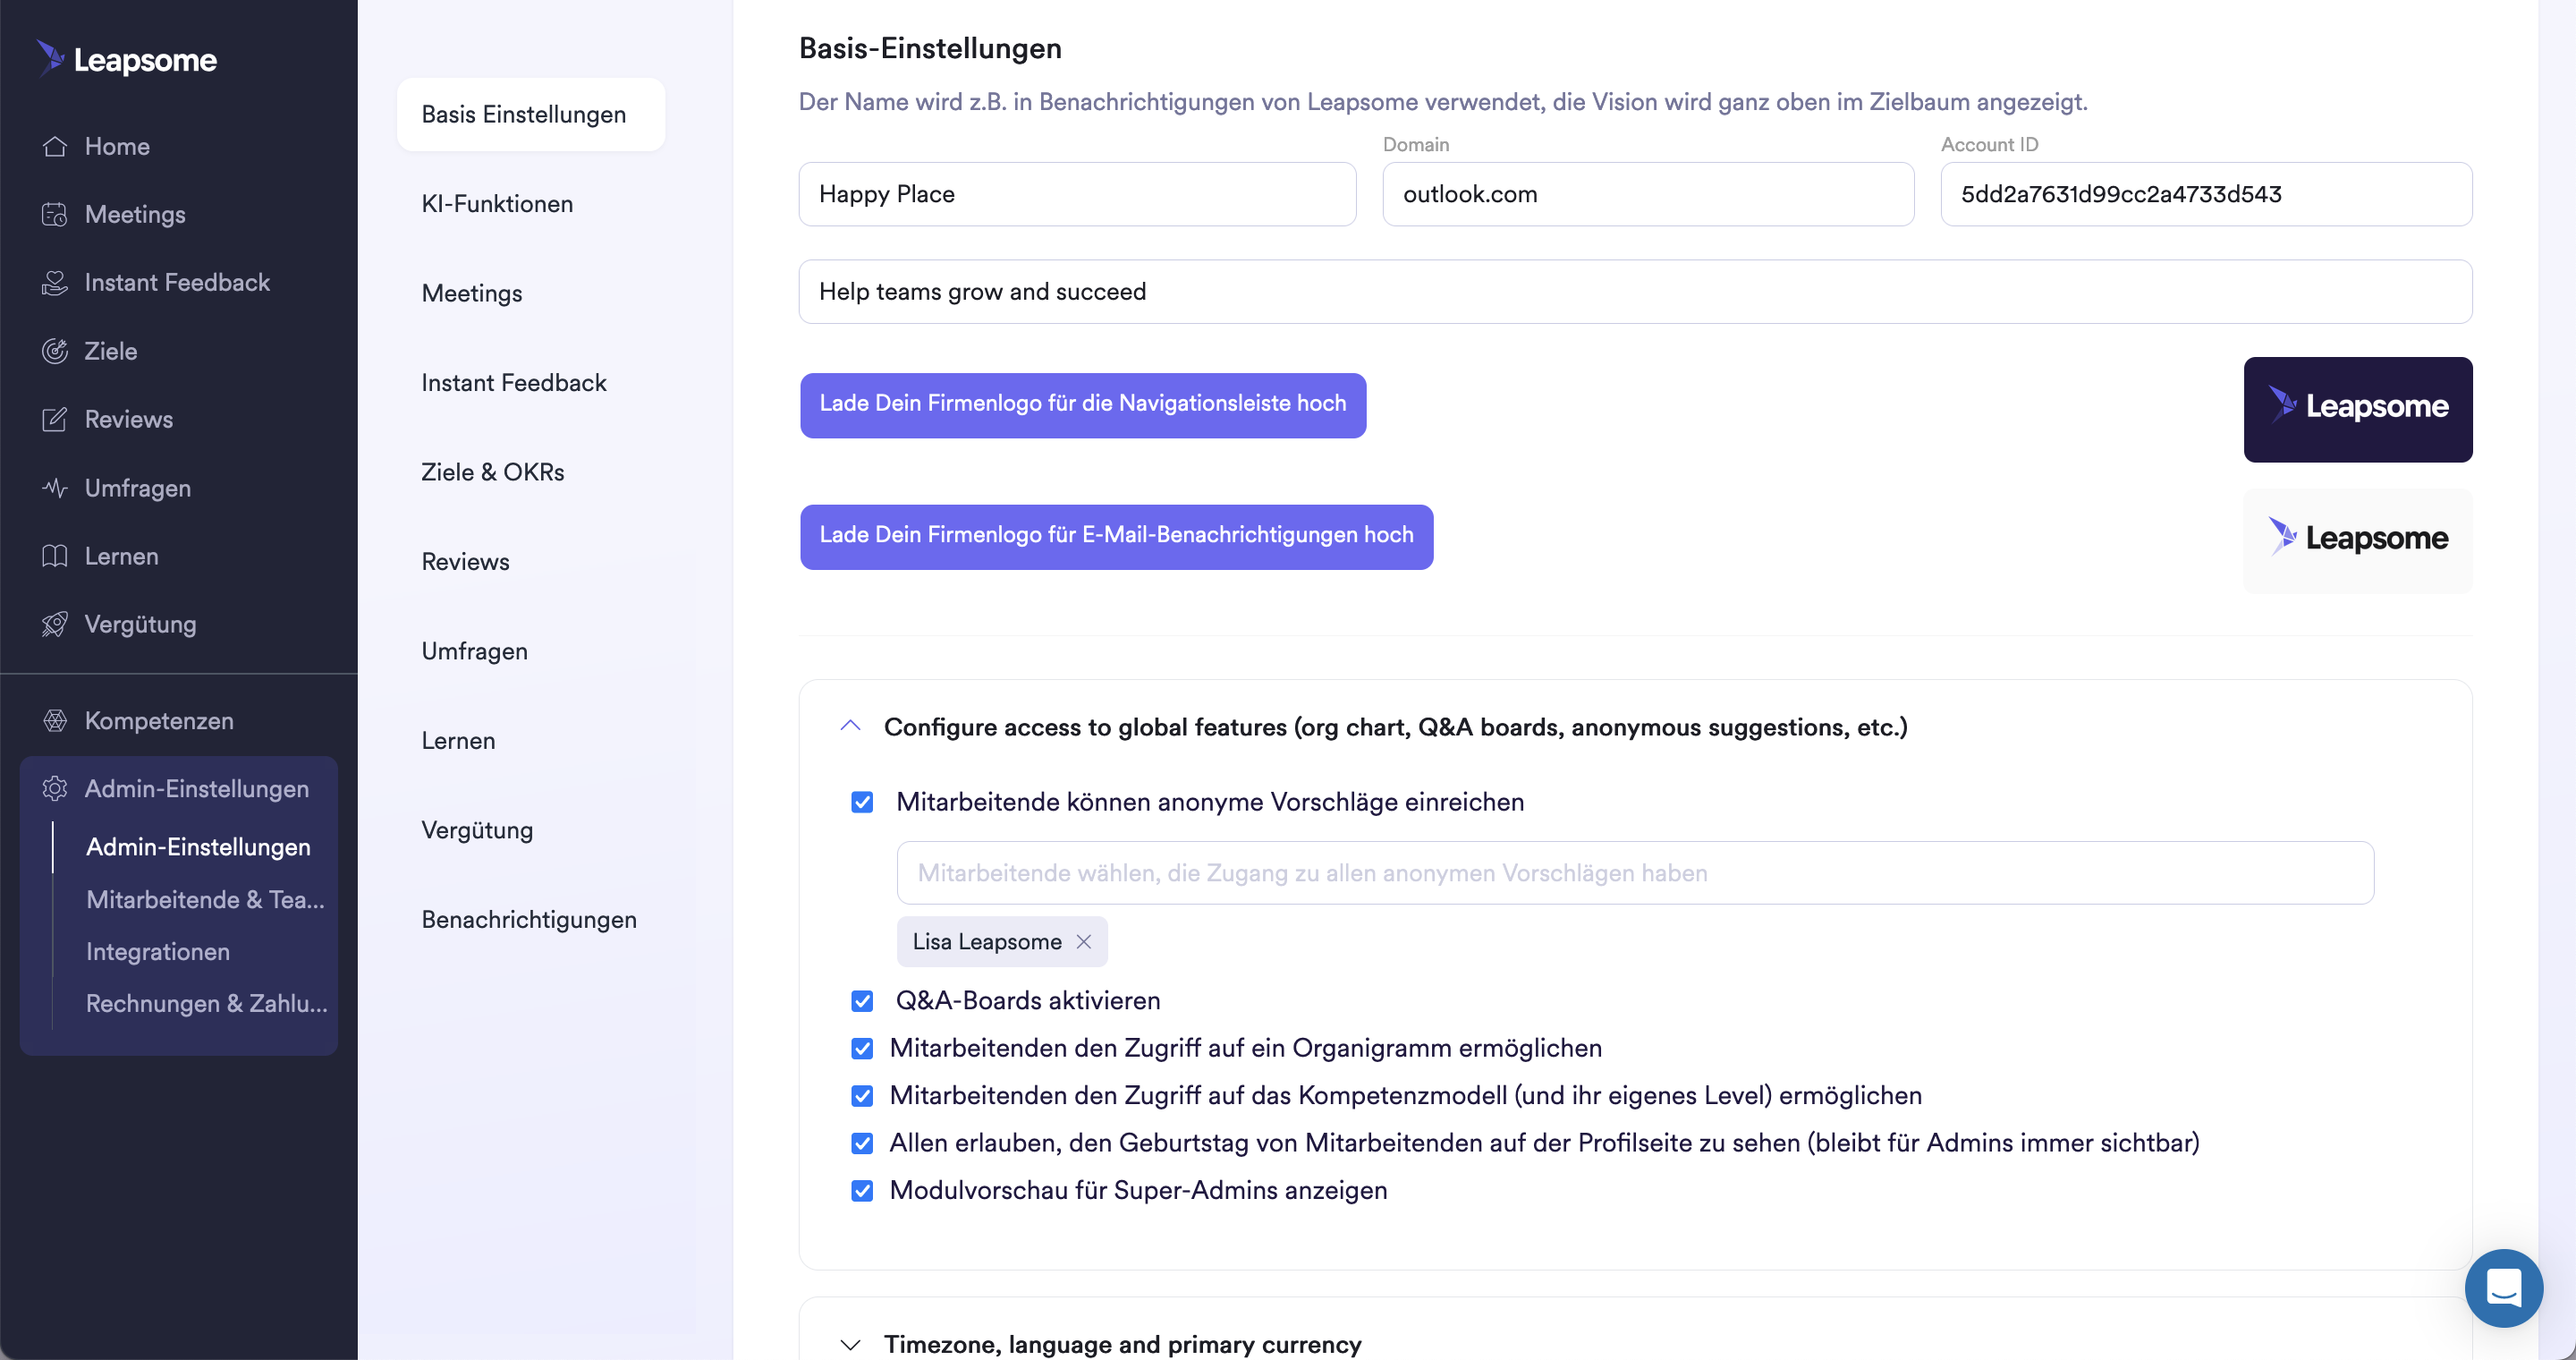Toggle Modulvorschau für Super-Admins checkbox
Image resolution: width=2576 pixels, height=1360 pixels.
pyautogui.click(x=862, y=1191)
